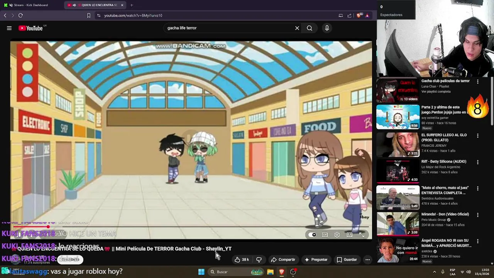Viewport: 494px width, 278px height.
Task: Click the sidebar recommendations scrollbar
Action: coord(492,101)
